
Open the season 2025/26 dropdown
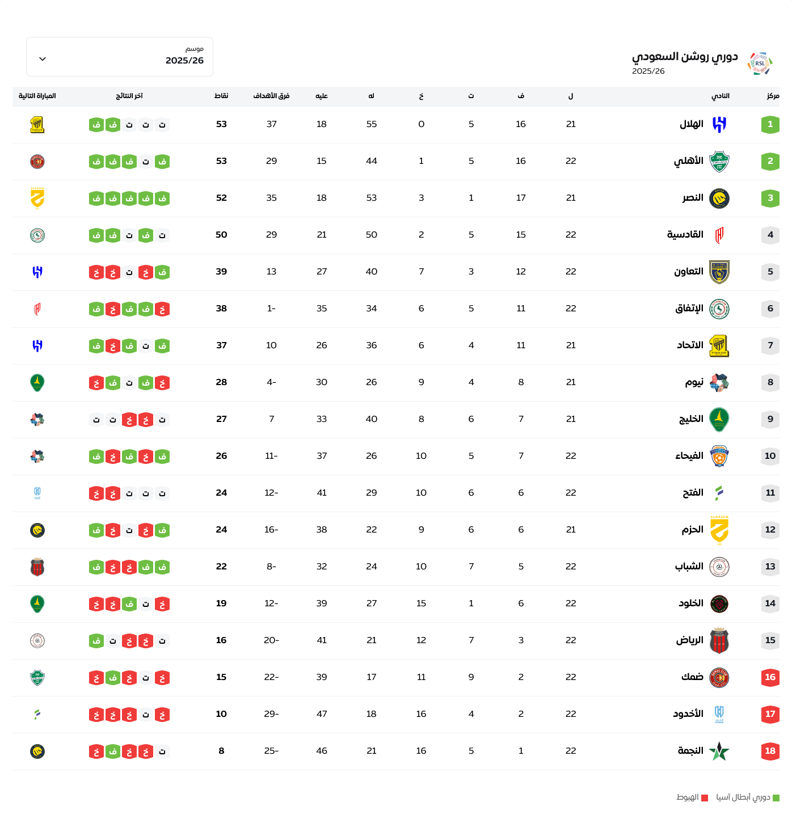120,57
